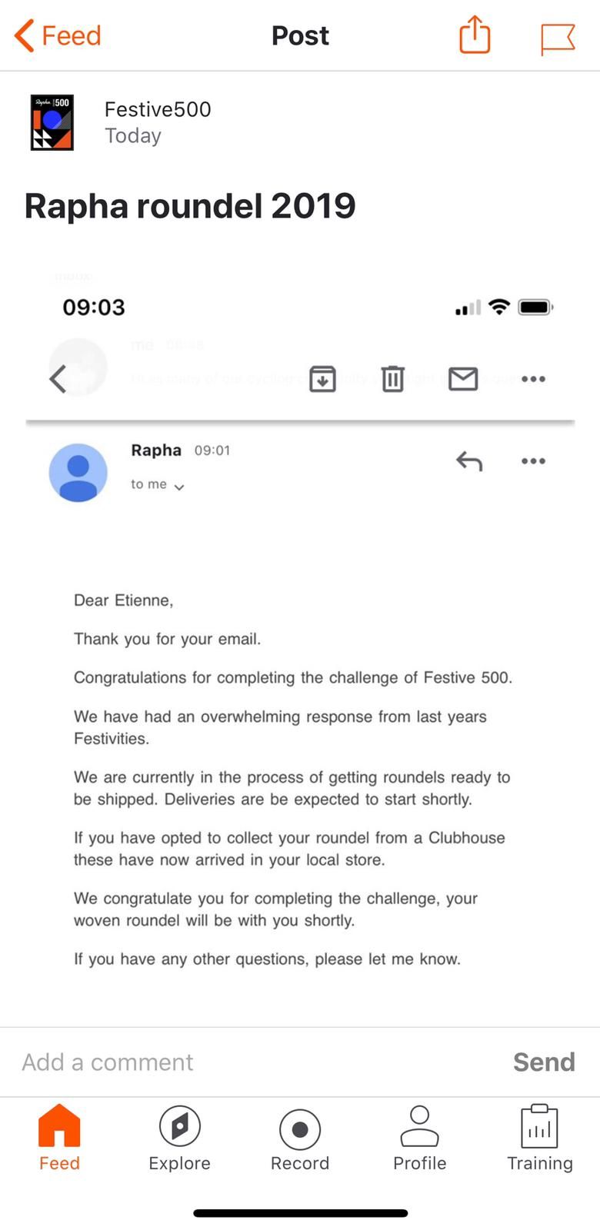Tap the mark unread envelope icon

(463, 378)
